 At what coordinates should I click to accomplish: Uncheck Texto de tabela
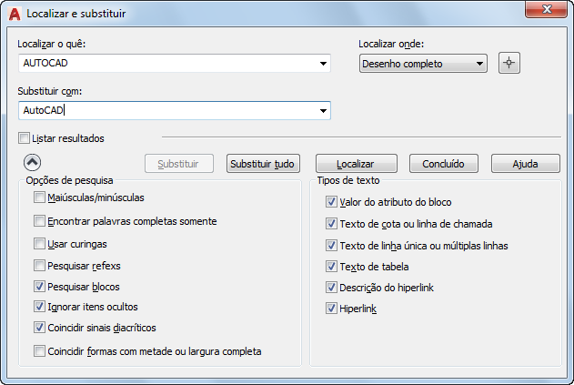pyautogui.click(x=331, y=267)
